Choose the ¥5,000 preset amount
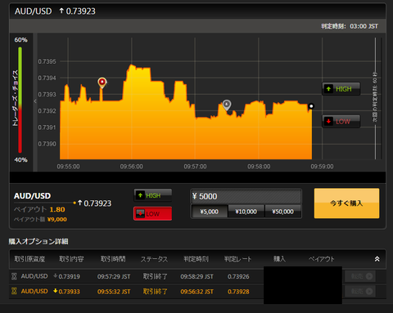The image size is (393, 313). (210, 212)
